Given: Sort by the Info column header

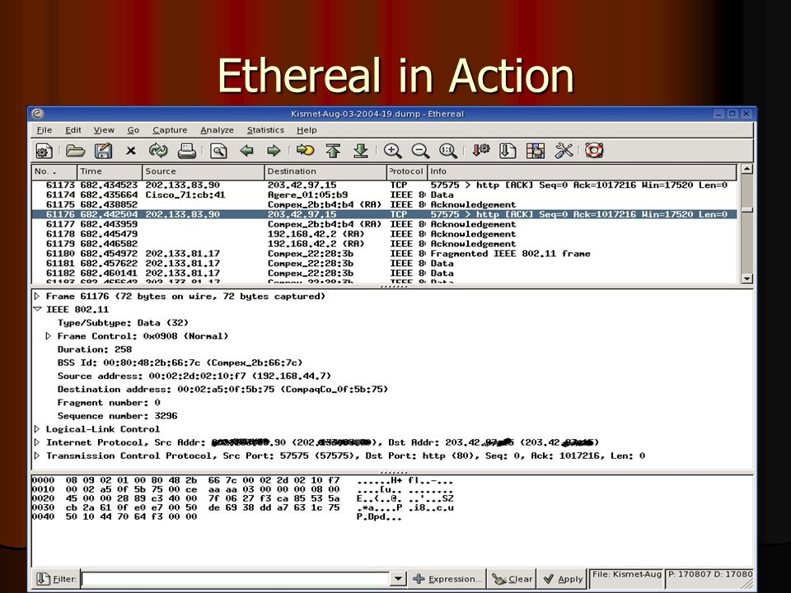Looking at the screenshot, I should click(x=583, y=171).
